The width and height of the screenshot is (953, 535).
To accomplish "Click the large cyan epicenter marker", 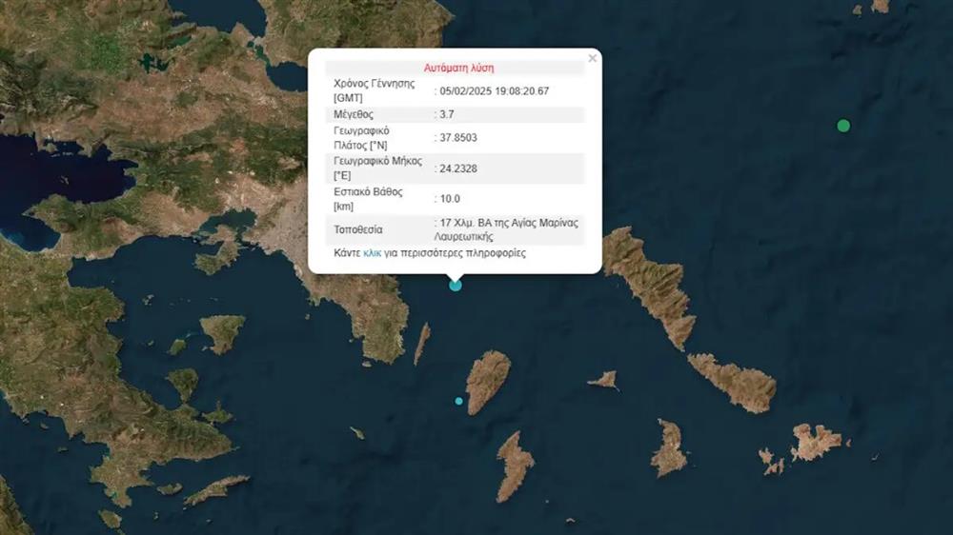I will point(456,285).
